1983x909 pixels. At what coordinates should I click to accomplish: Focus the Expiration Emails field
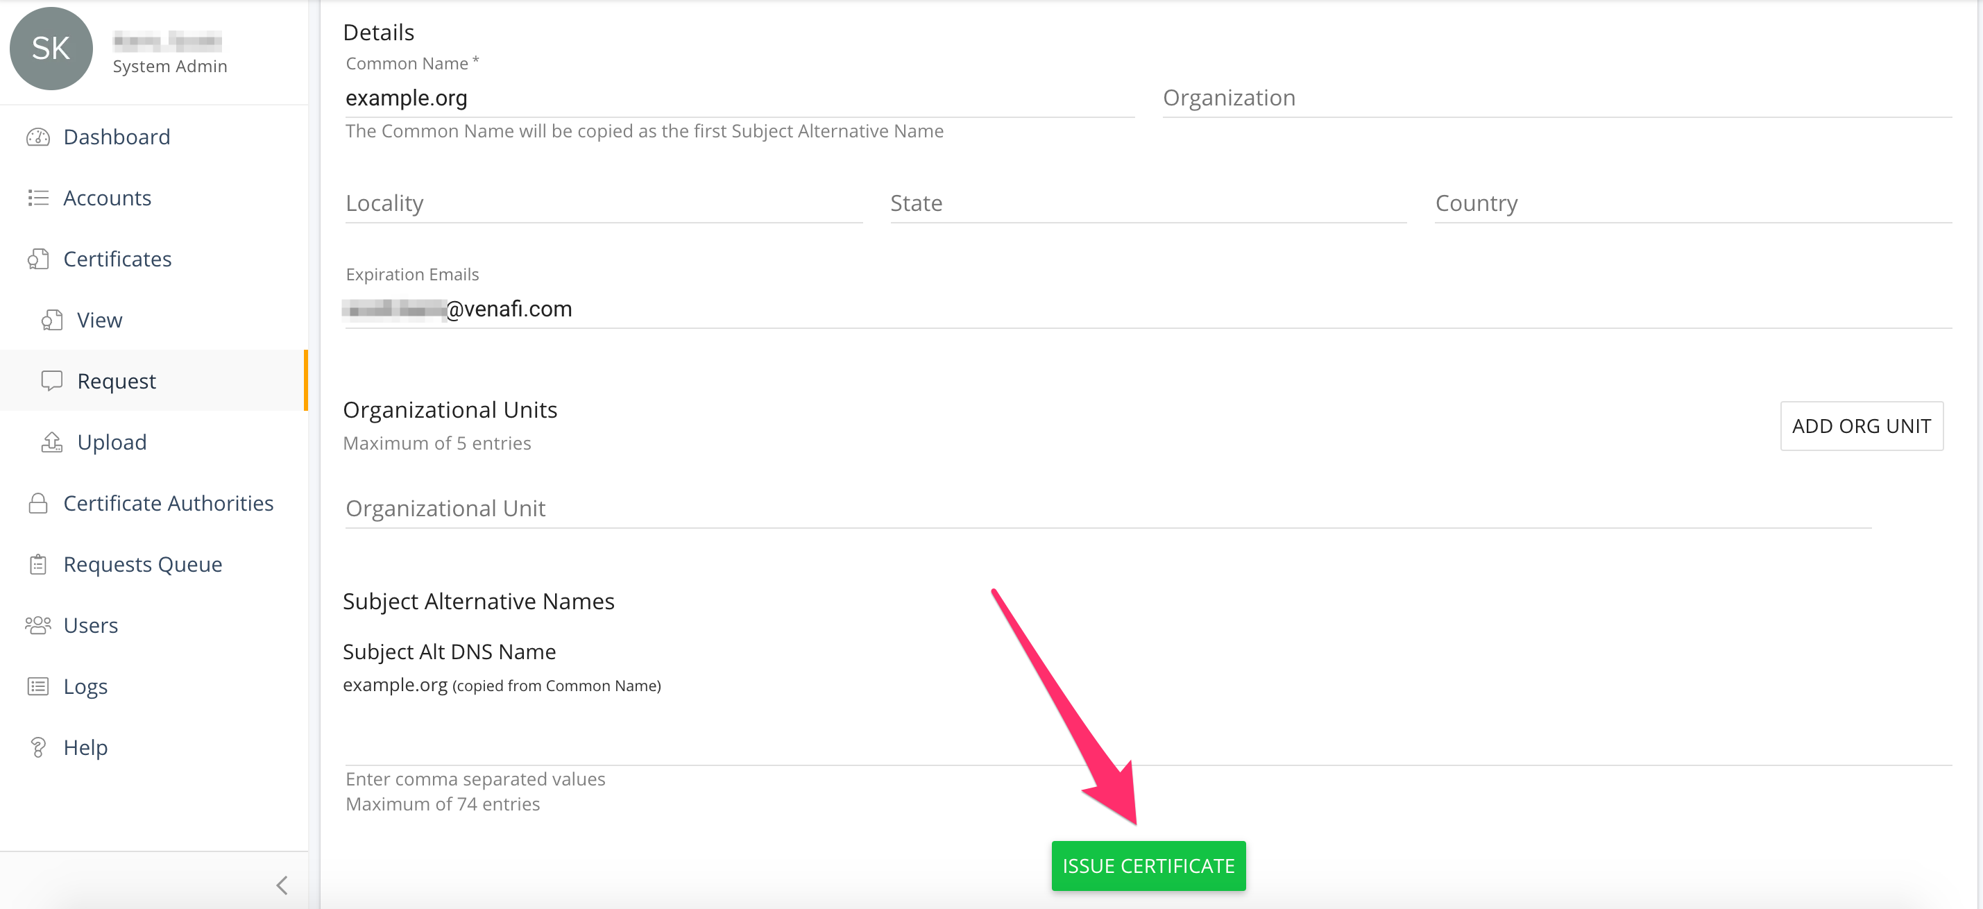point(1148,309)
